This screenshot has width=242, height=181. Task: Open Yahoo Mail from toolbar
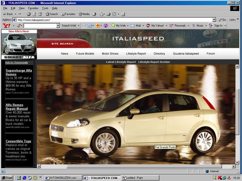pos(136,26)
